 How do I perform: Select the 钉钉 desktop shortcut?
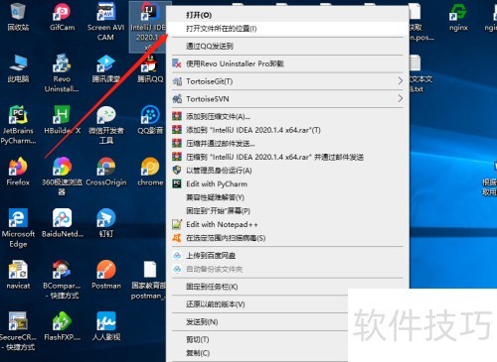[x=106, y=223]
